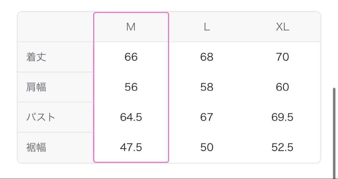This screenshot has height=179, width=338.
Task: Click the XL バスト value 69.5
Action: [282, 117]
